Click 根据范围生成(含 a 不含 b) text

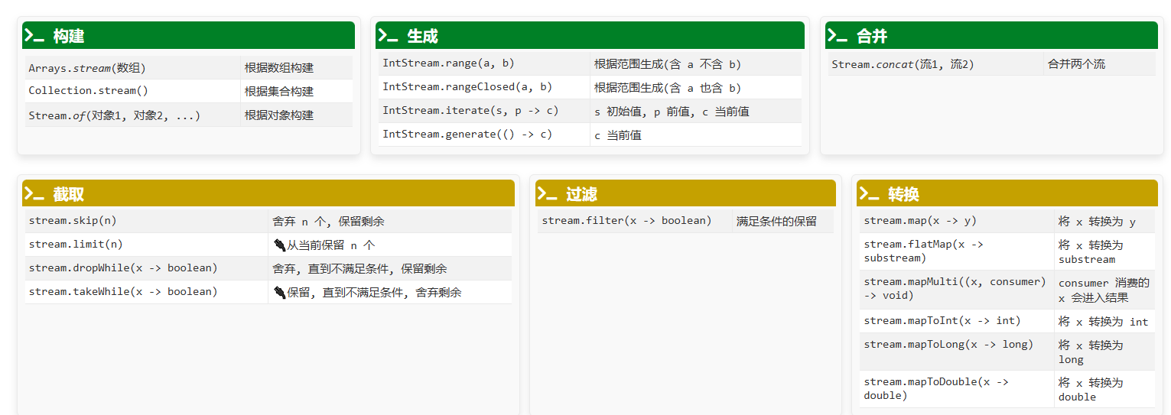[x=668, y=64]
